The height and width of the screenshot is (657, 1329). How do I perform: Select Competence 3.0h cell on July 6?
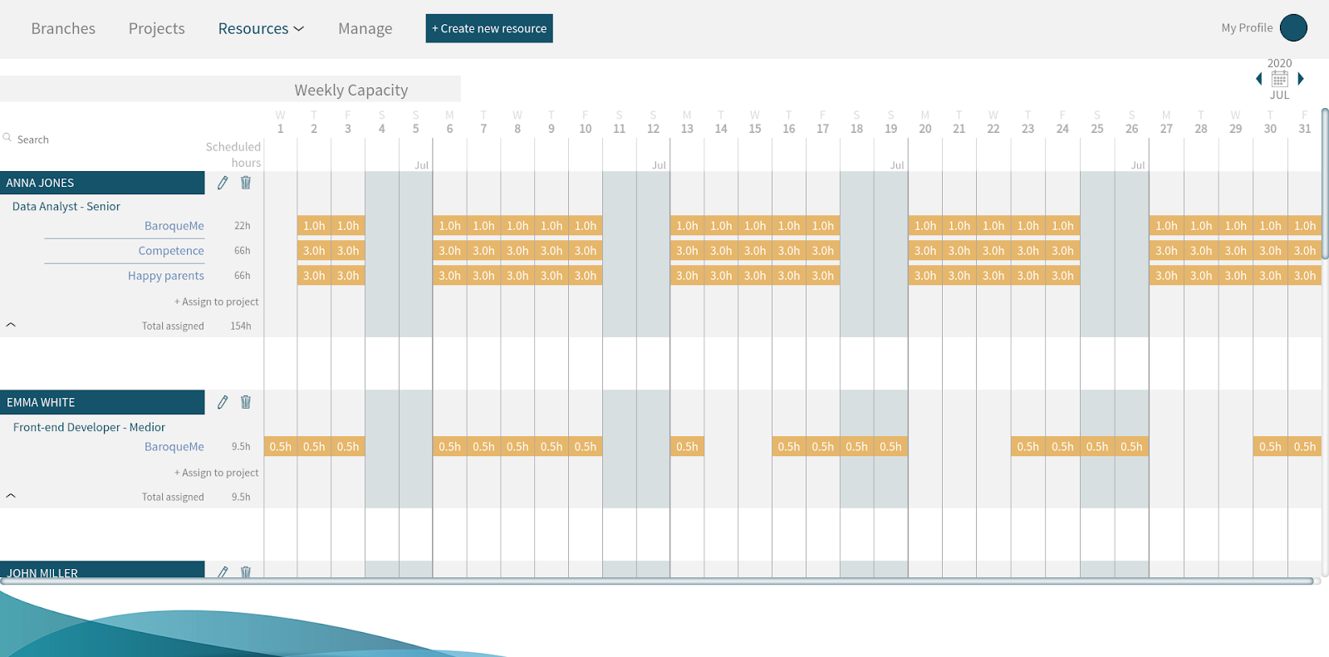449,251
